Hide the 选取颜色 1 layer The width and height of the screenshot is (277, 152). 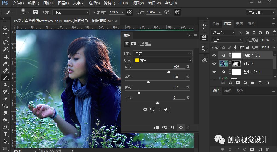(214, 56)
